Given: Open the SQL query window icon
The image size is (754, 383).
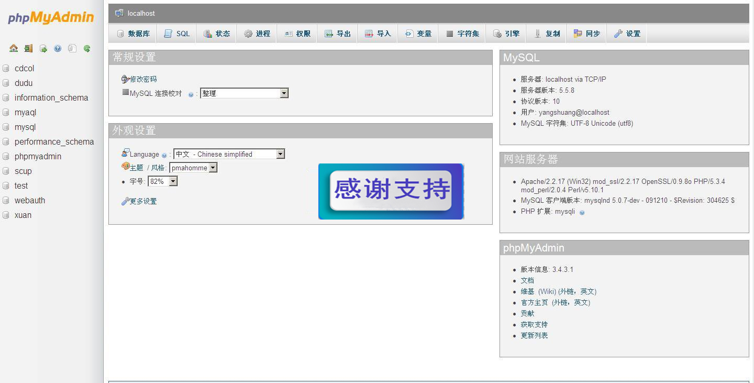Looking at the screenshot, I should [x=43, y=48].
